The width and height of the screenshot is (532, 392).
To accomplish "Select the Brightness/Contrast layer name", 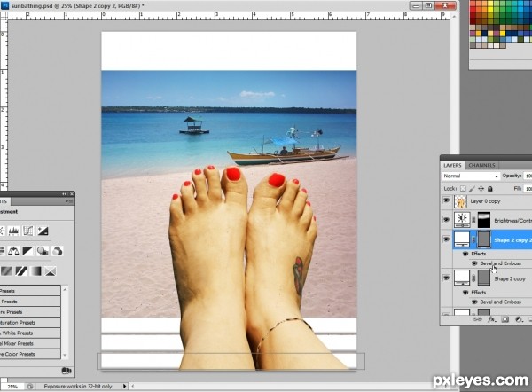I will pos(513,221).
